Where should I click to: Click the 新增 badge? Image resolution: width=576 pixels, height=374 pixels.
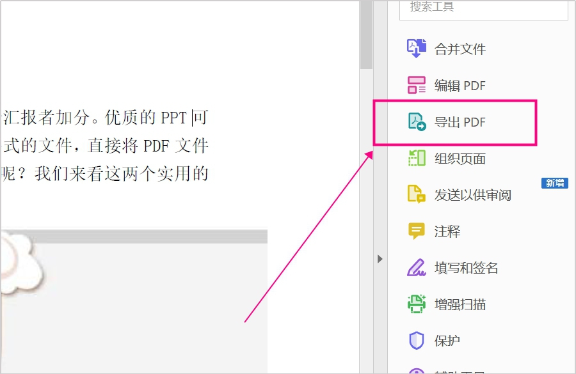coord(555,183)
